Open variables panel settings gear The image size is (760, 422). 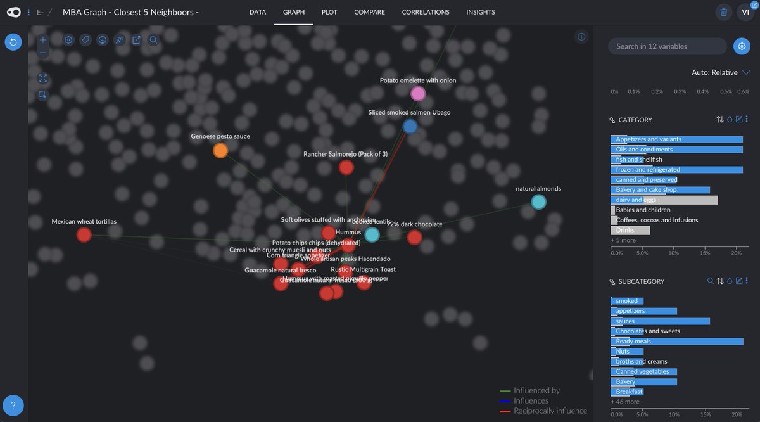(x=742, y=46)
